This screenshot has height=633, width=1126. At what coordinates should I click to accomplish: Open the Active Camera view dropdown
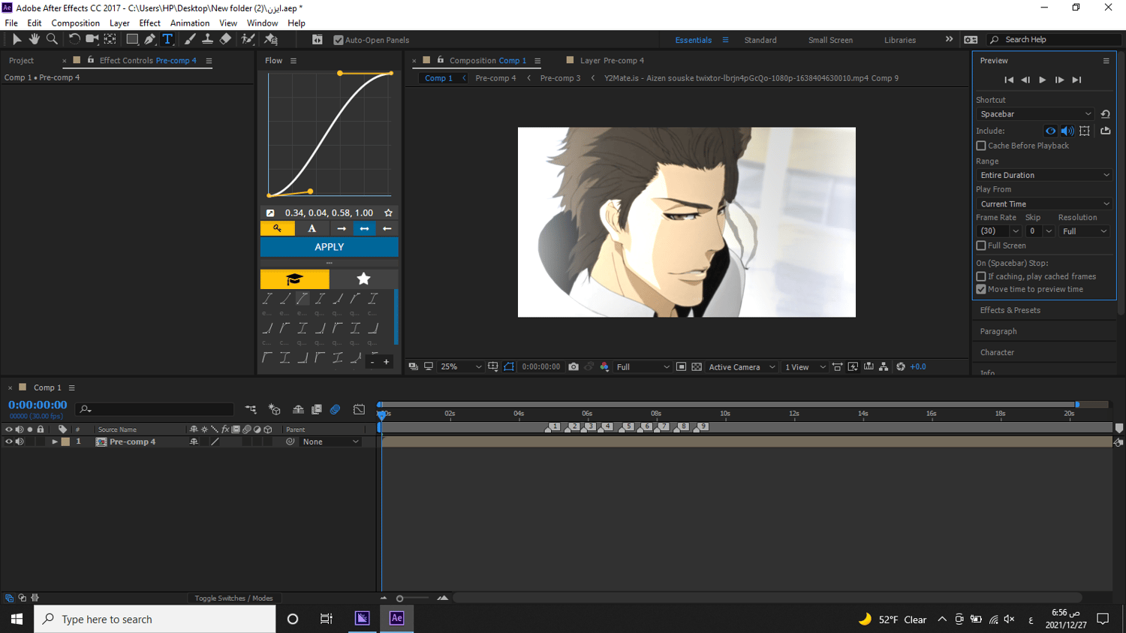click(742, 367)
